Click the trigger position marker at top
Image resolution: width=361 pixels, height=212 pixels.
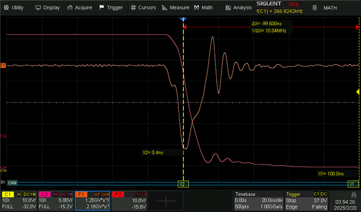pyautogui.click(x=183, y=19)
